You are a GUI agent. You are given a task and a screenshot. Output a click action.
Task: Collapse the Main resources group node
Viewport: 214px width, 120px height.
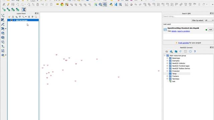[165, 56]
